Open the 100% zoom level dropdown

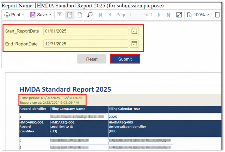(198, 15)
